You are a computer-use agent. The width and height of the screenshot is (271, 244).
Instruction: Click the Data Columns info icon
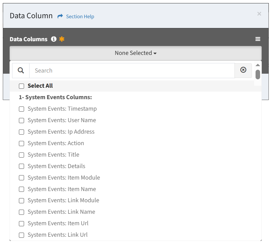[x=54, y=39]
